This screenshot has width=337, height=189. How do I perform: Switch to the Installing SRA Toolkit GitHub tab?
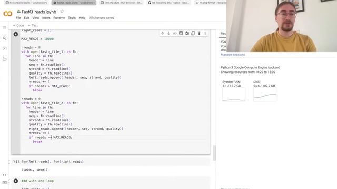168,3
